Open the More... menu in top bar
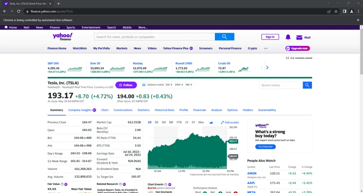 pyautogui.click(x=143, y=28)
